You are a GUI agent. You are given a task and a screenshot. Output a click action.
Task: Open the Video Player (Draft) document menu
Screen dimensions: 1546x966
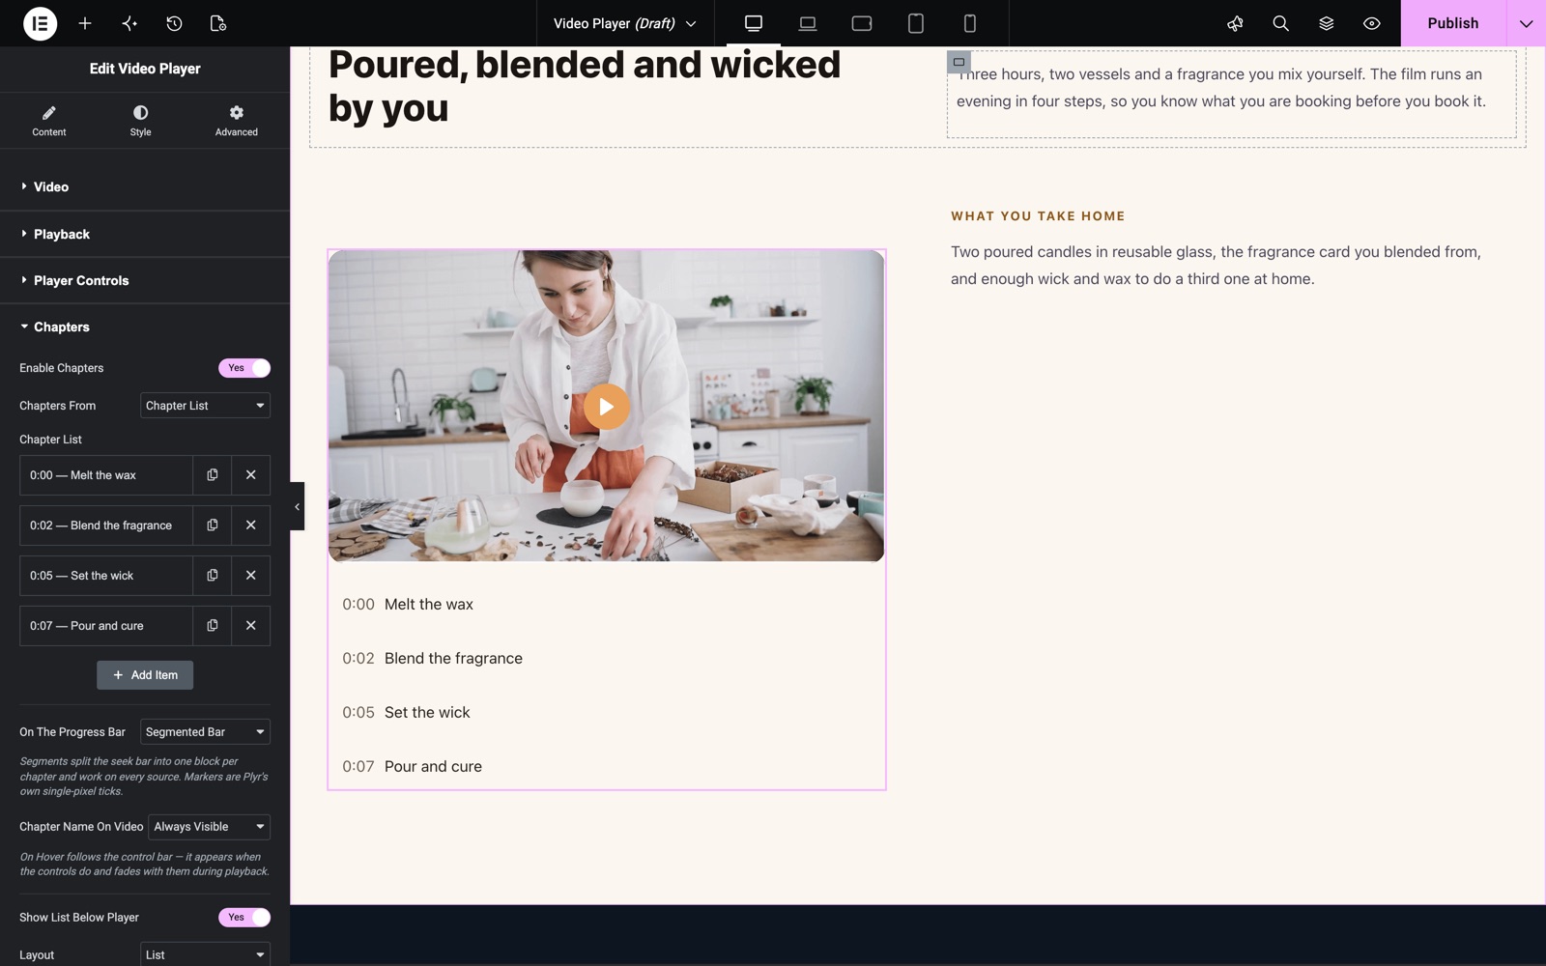[624, 23]
